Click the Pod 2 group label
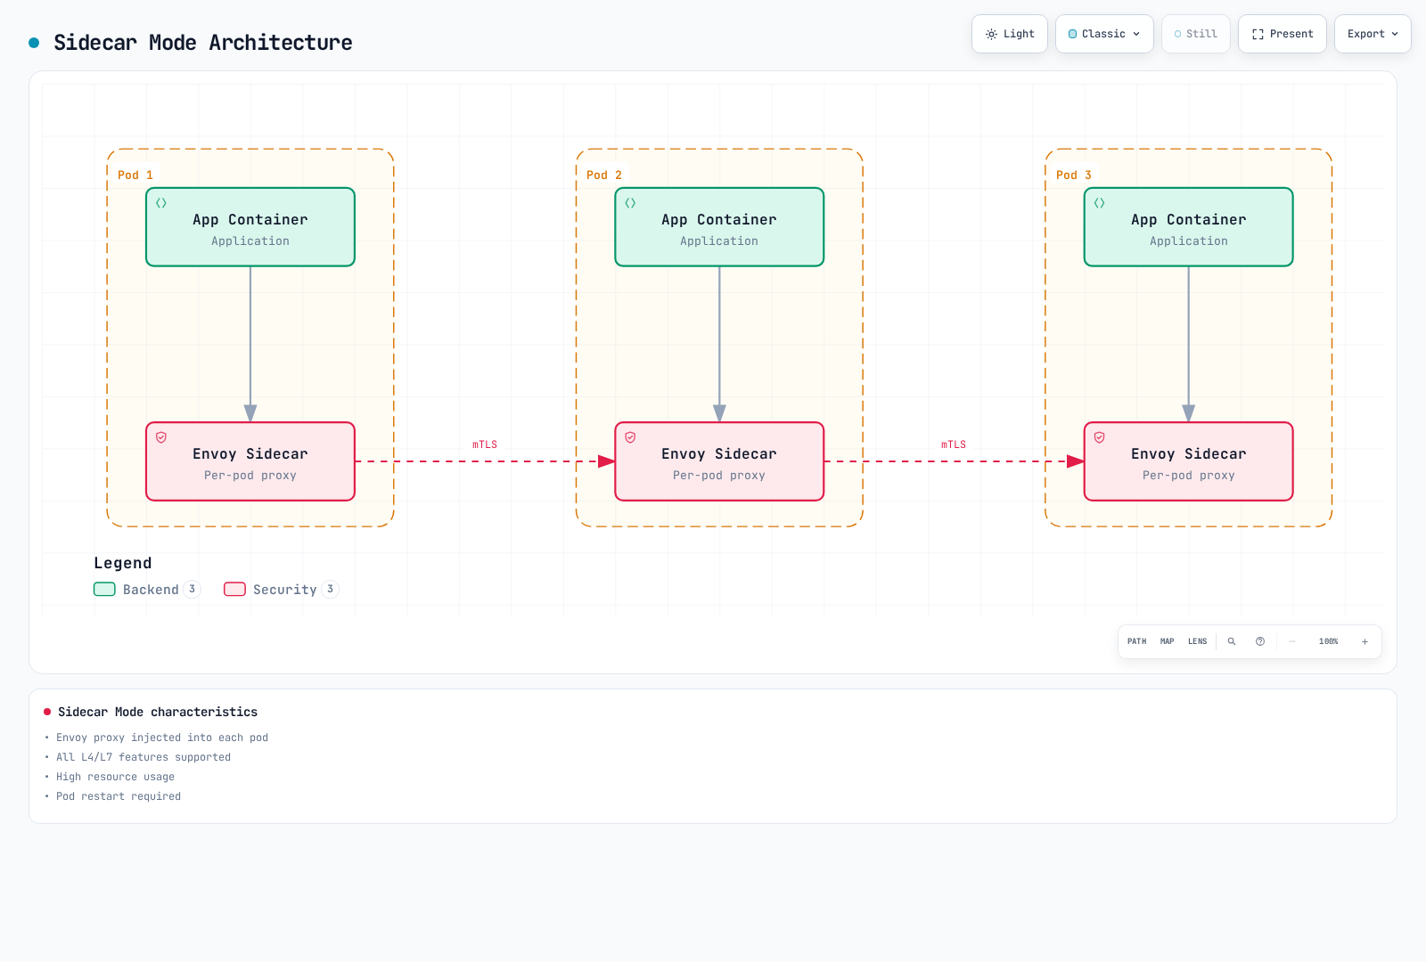Viewport: 1426px width, 962px height. coord(604,175)
